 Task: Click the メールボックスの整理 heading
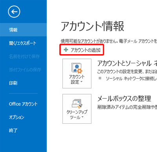(x=124, y=99)
